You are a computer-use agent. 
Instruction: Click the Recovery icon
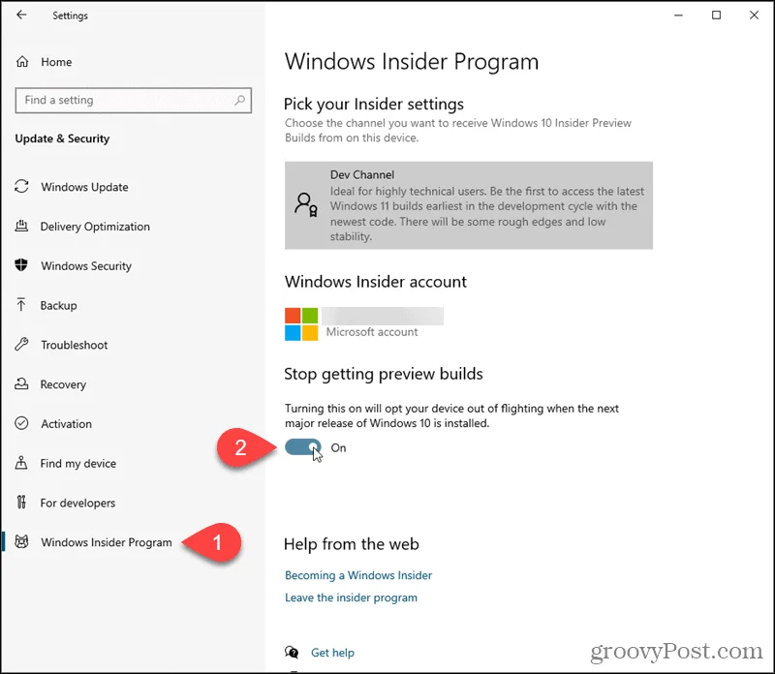click(21, 383)
